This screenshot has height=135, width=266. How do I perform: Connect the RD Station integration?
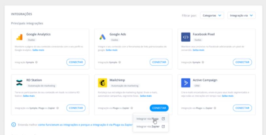point(76,108)
